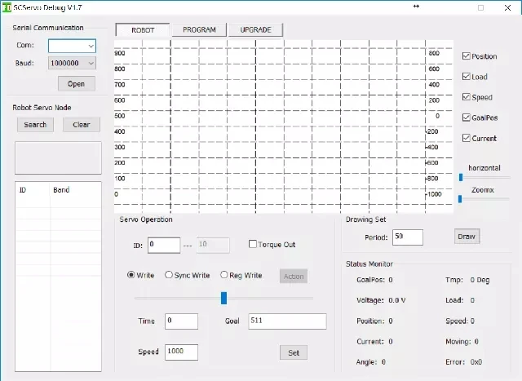Click the servo ID input field
Image resolution: width=522 pixels, height=381 pixels.
tap(164, 245)
